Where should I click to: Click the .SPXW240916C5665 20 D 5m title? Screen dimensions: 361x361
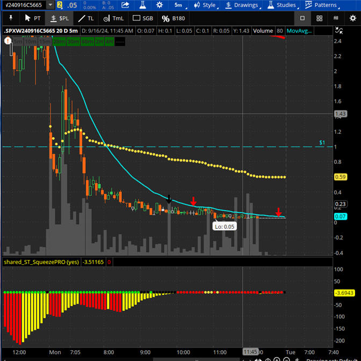pyautogui.click(x=41, y=31)
